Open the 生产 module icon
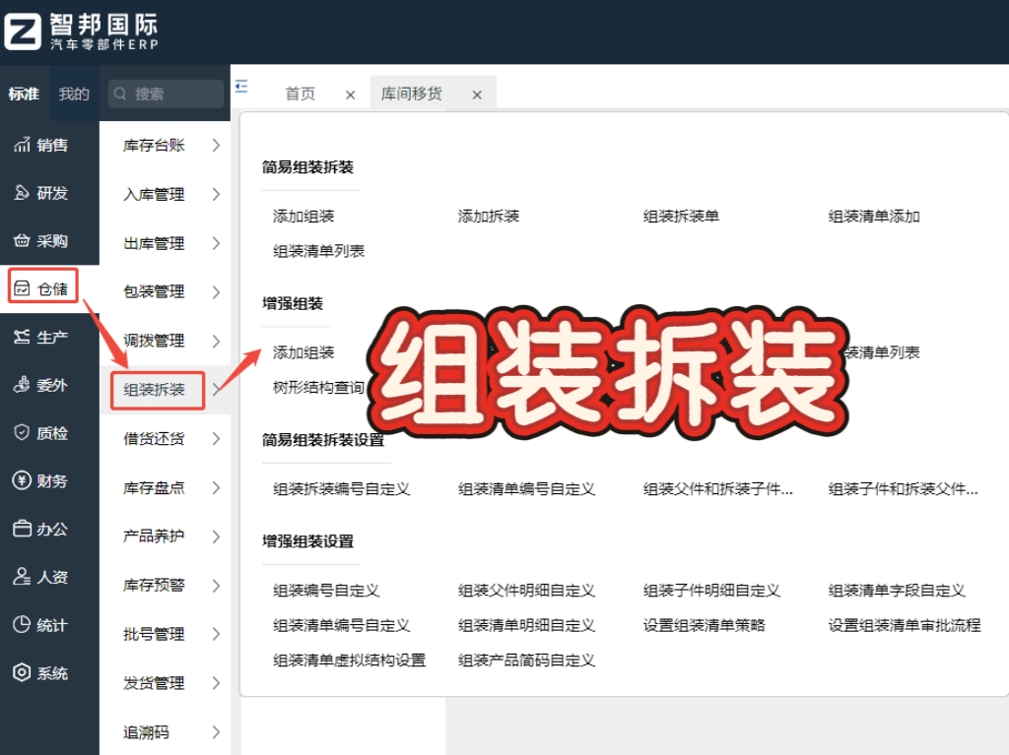Screen dimensions: 1009x755 click(22, 337)
